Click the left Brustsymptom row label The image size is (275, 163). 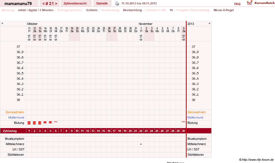[x=15, y=139]
